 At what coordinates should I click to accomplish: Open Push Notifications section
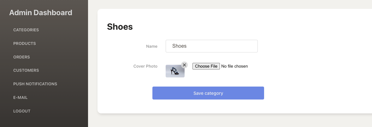35,84
